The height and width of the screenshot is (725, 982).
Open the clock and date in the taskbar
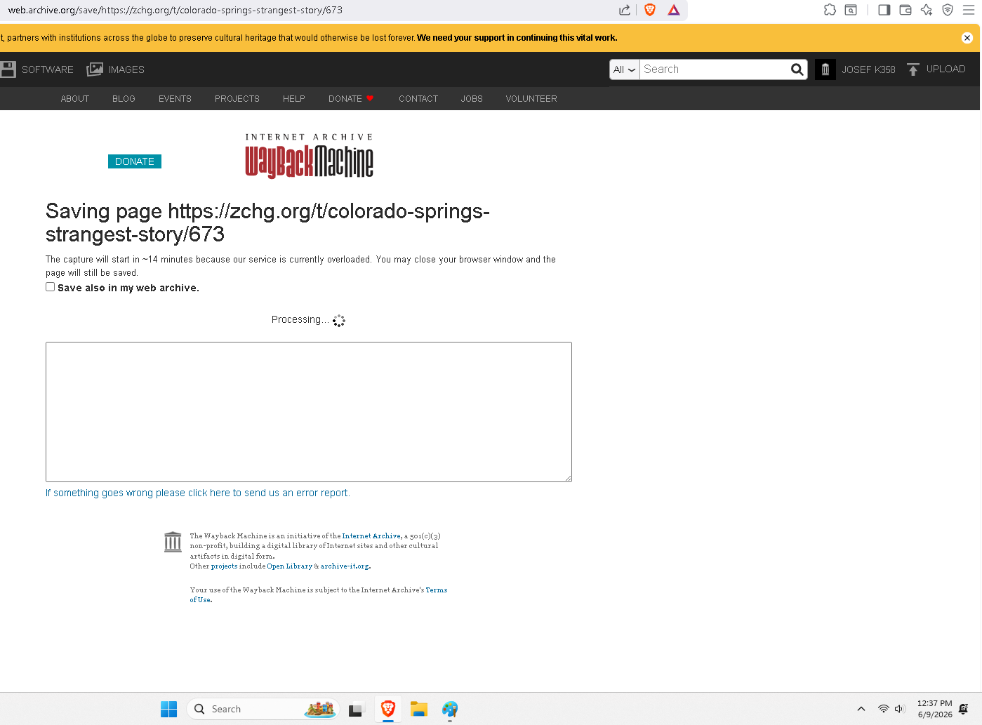tap(935, 709)
